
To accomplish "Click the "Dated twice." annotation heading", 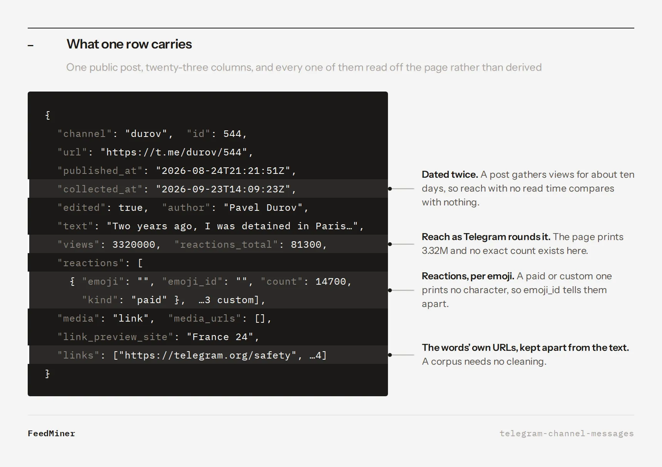I will pos(450,175).
